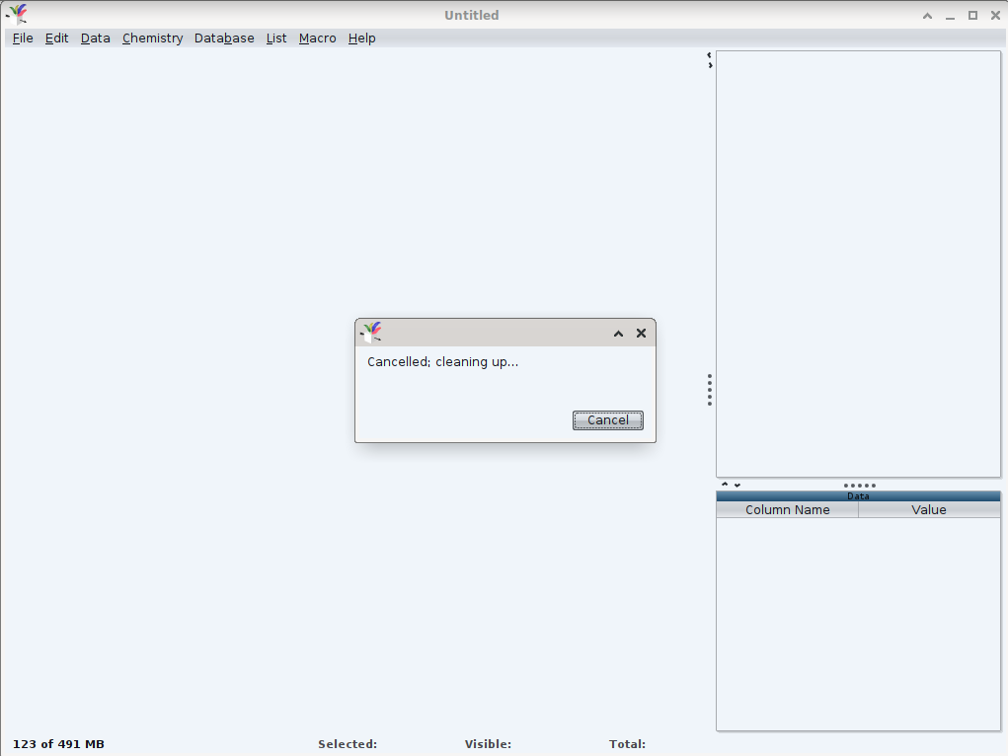The width and height of the screenshot is (1008, 756).
Task: Roll up the progress dialog with the caret icon
Action: click(x=618, y=334)
